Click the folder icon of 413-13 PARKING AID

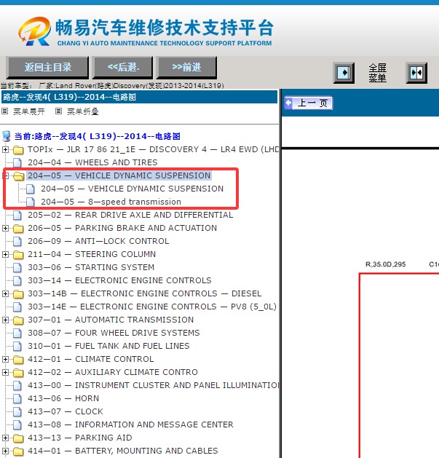tap(18, 438)
